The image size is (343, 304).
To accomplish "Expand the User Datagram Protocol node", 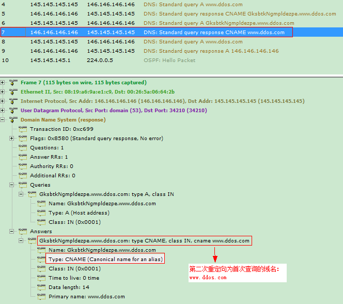I will click(x=3, y=110).
